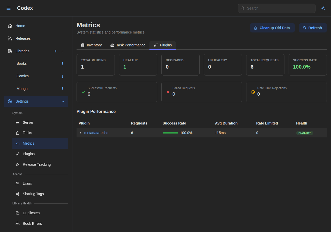
Task: Click the Users people icon
Action: [18, 184]
